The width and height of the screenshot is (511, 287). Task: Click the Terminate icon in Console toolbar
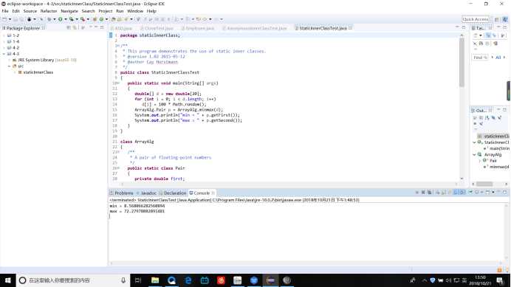tap(417, 193)
